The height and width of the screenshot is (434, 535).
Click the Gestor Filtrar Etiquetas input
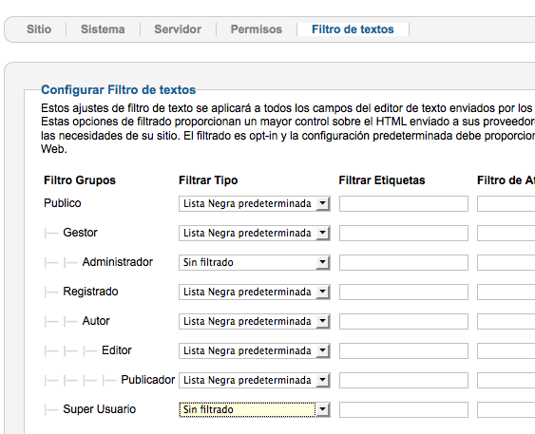[404, 233]
